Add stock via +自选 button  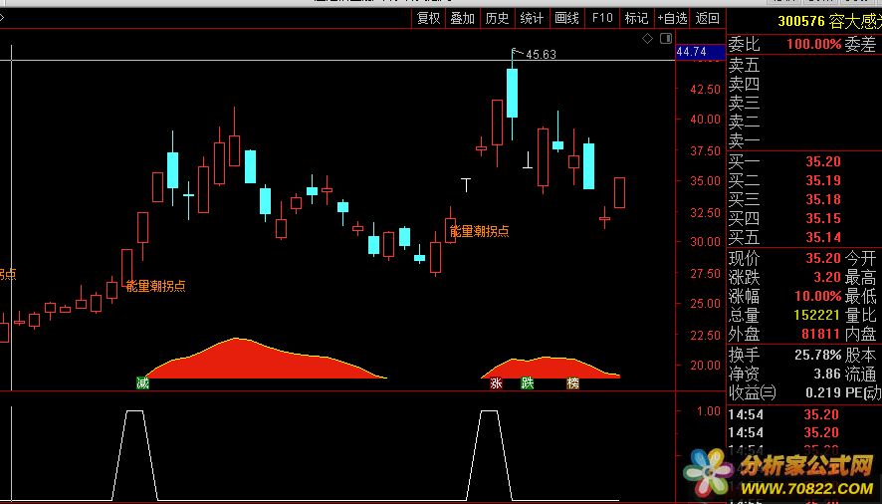tap(672, 18)
